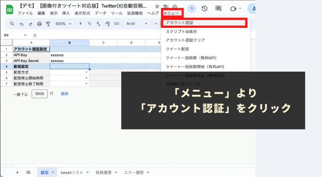Open the 123 number format options
Image resolution: width=322 pixels, height=177 pixels.
click(117, 24)
